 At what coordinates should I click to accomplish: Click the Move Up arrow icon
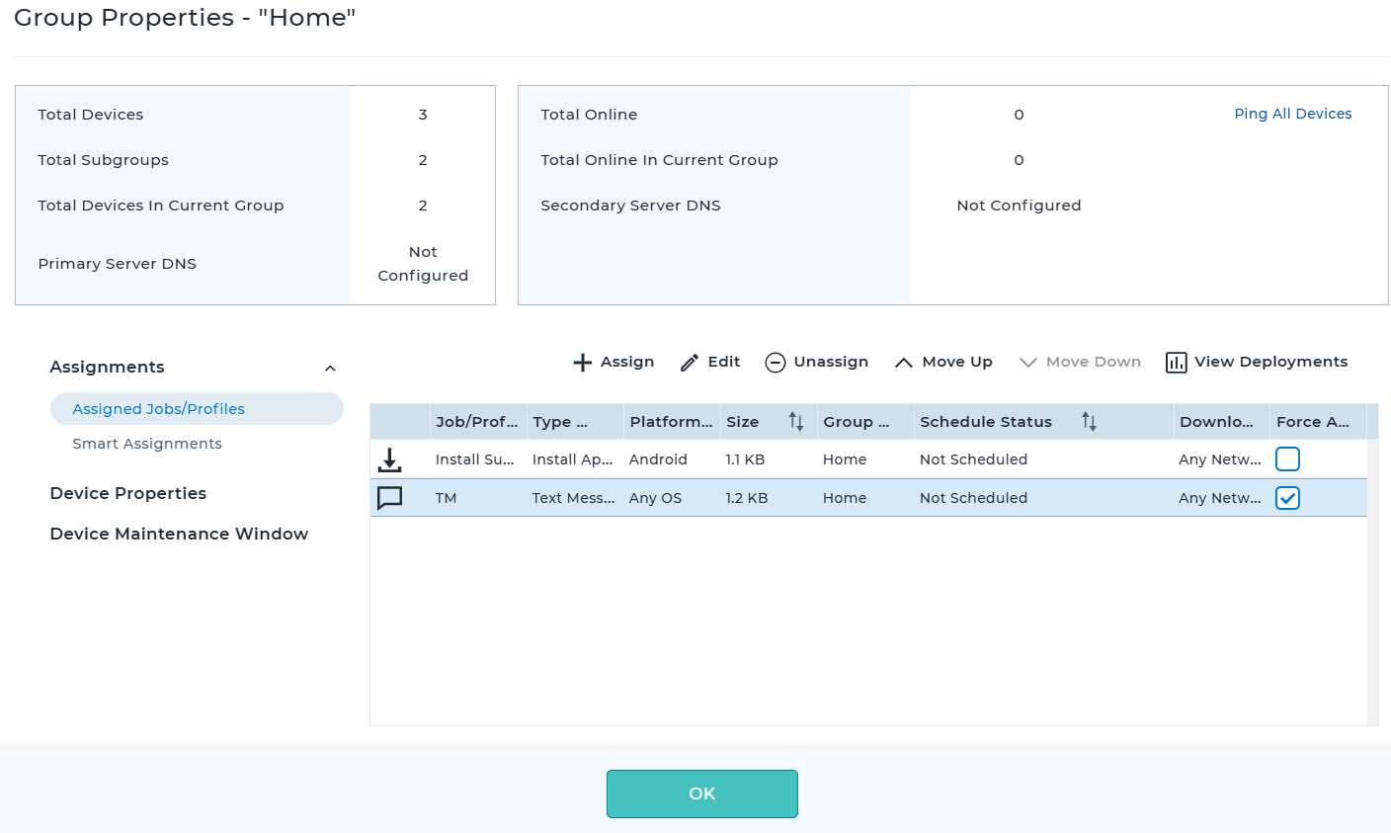point(903,363)
